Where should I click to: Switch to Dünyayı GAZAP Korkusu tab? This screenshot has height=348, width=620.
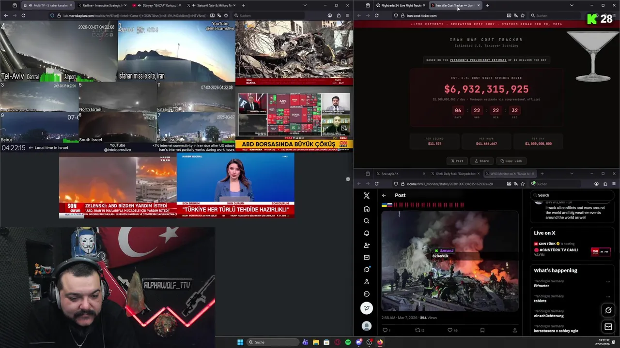pos(156,5)
